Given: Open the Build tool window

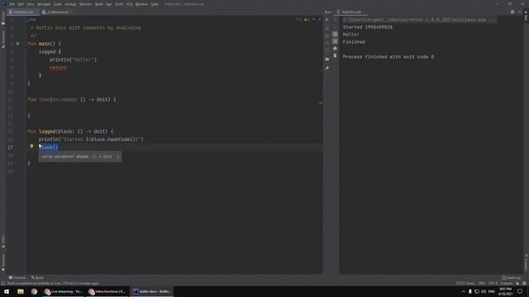Looking at the screenshot, I should pyautogui.click(x=37, y=278).
